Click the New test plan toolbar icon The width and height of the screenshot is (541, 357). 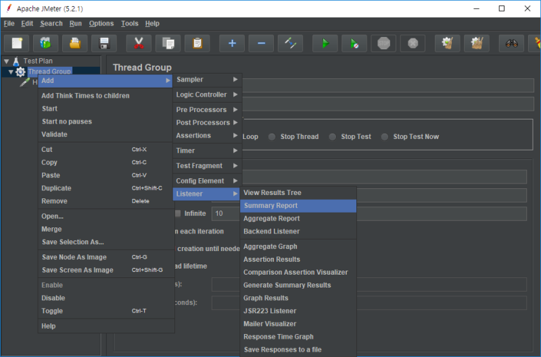(17, 43)
